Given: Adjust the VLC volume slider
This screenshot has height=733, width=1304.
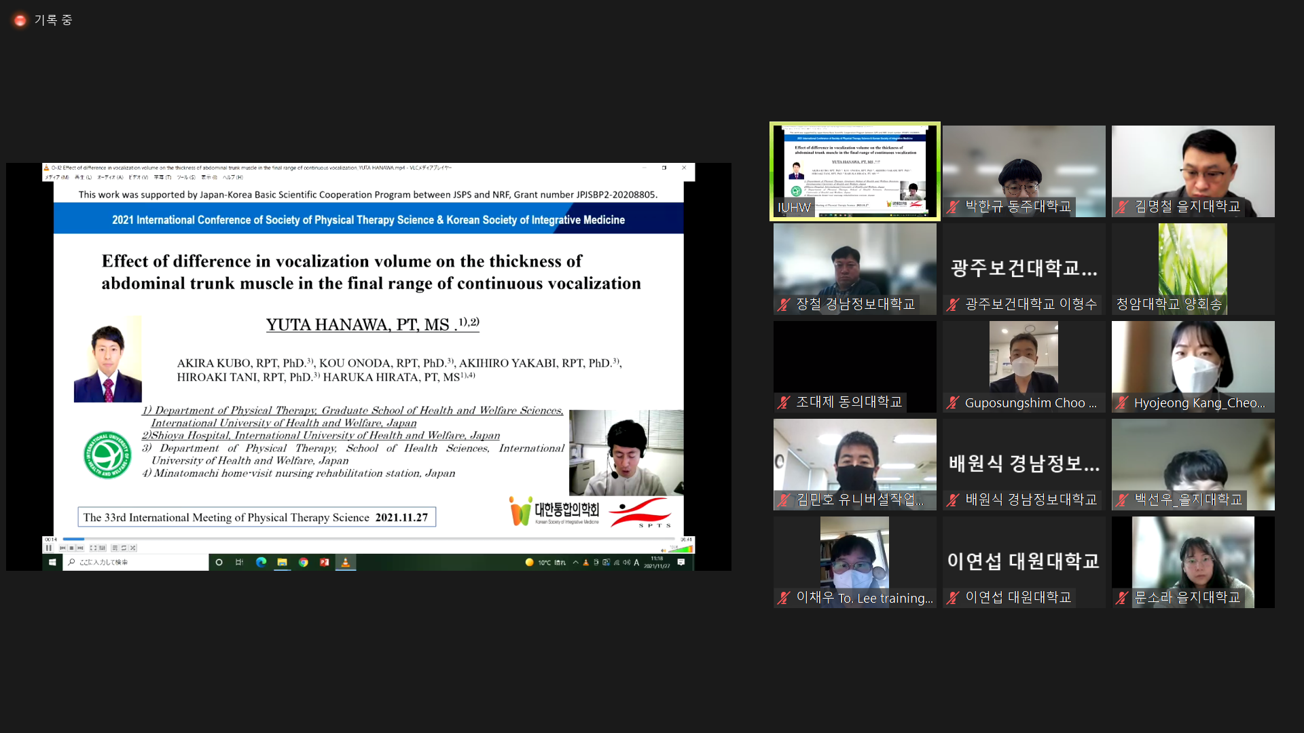Looking at the screenshot, I should (x=681, y=548).
